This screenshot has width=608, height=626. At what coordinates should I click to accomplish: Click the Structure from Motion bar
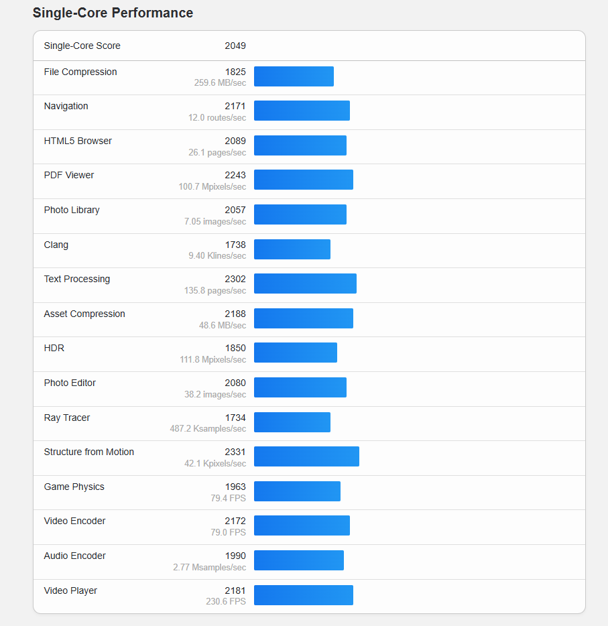click(306, 456)
